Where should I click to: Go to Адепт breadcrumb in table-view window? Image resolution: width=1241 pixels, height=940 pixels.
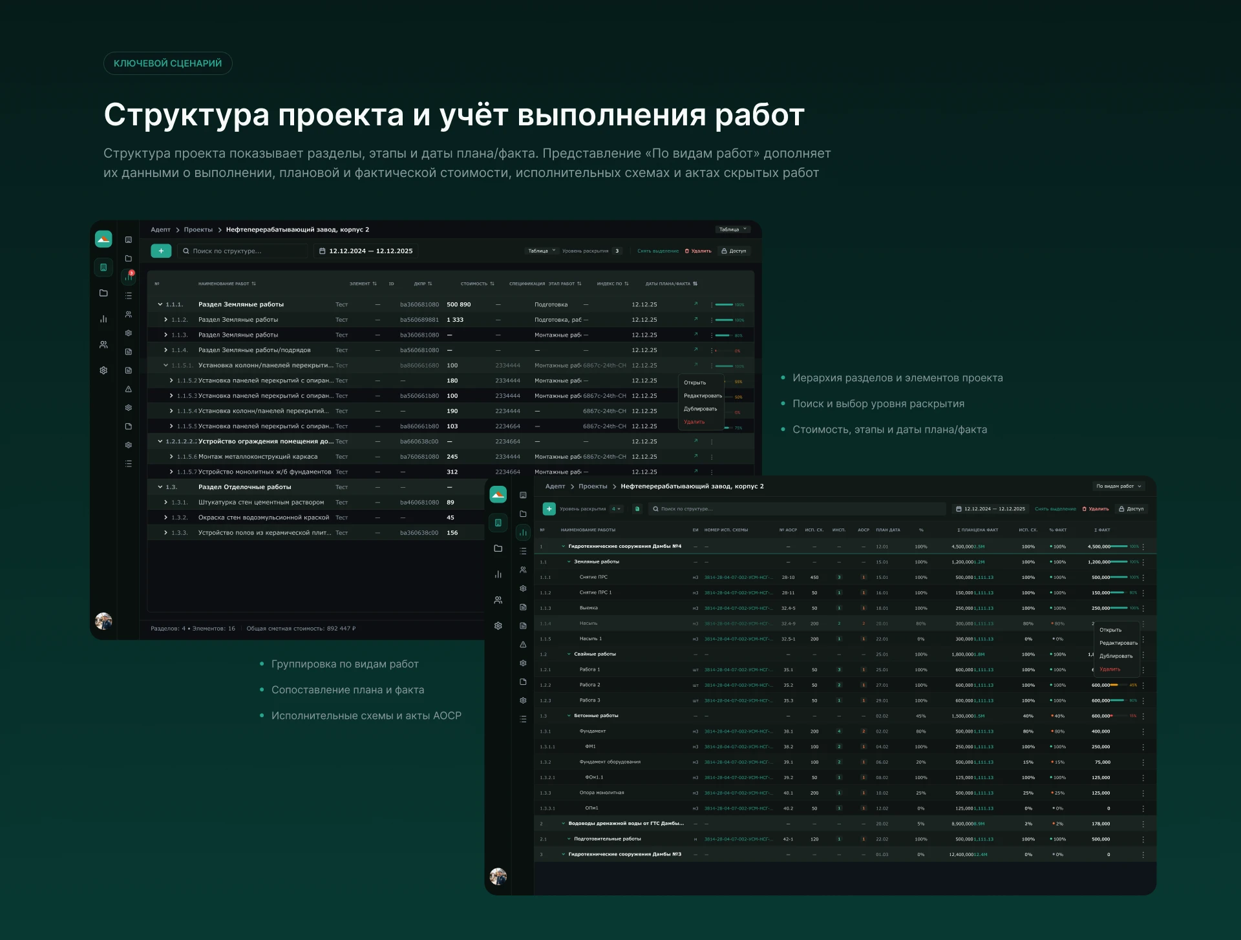coord(160,229)
